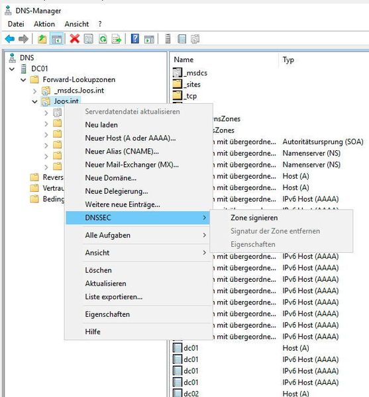369x397 pixels.
Task: Click the Forward arrow toolbar icon
Action: pos(24,39)
